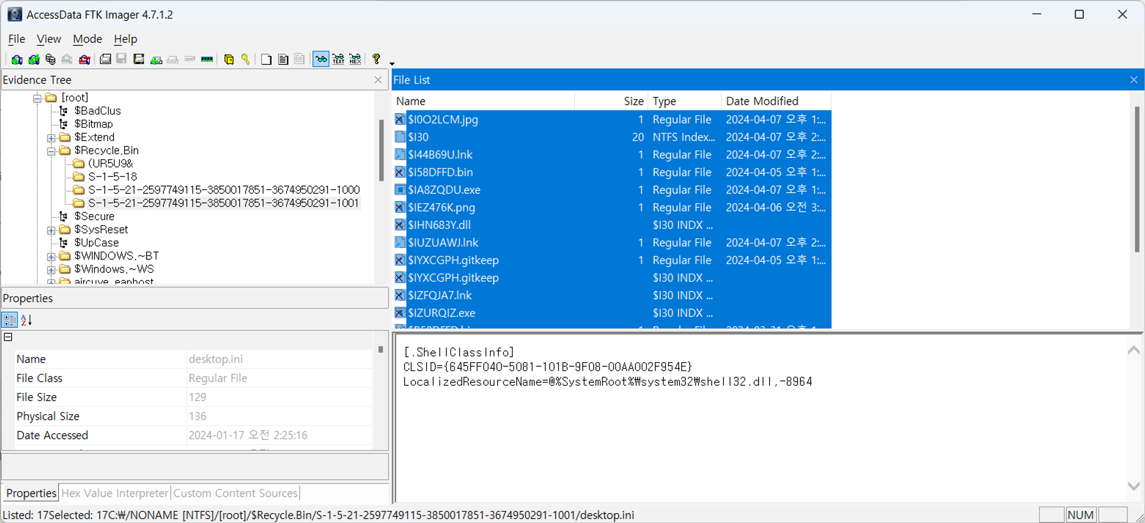Image resolution: width=1145 pixels, height=523 pixels.
Task: Click the Capture Memory icon
Action: coord(207,59)
